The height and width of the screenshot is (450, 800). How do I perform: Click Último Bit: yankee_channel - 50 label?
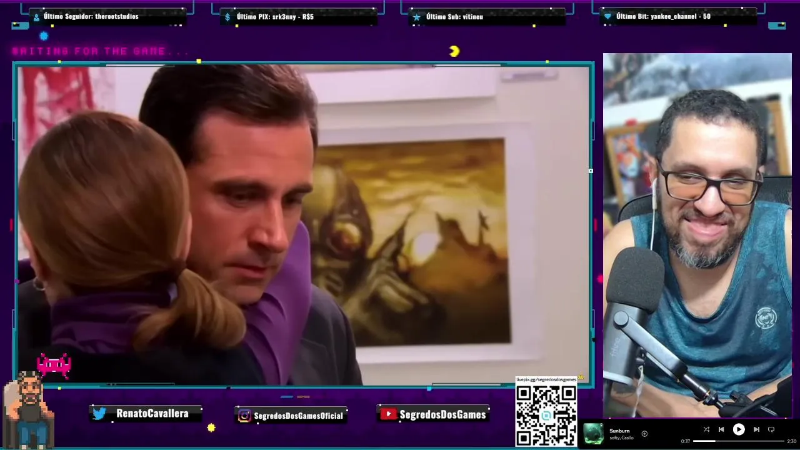click(663, 16)
